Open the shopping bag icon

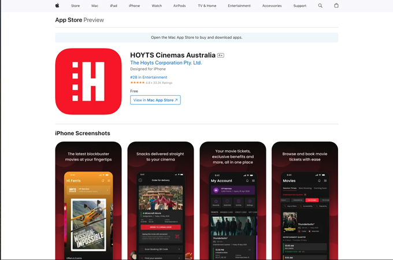pos(336,6)
